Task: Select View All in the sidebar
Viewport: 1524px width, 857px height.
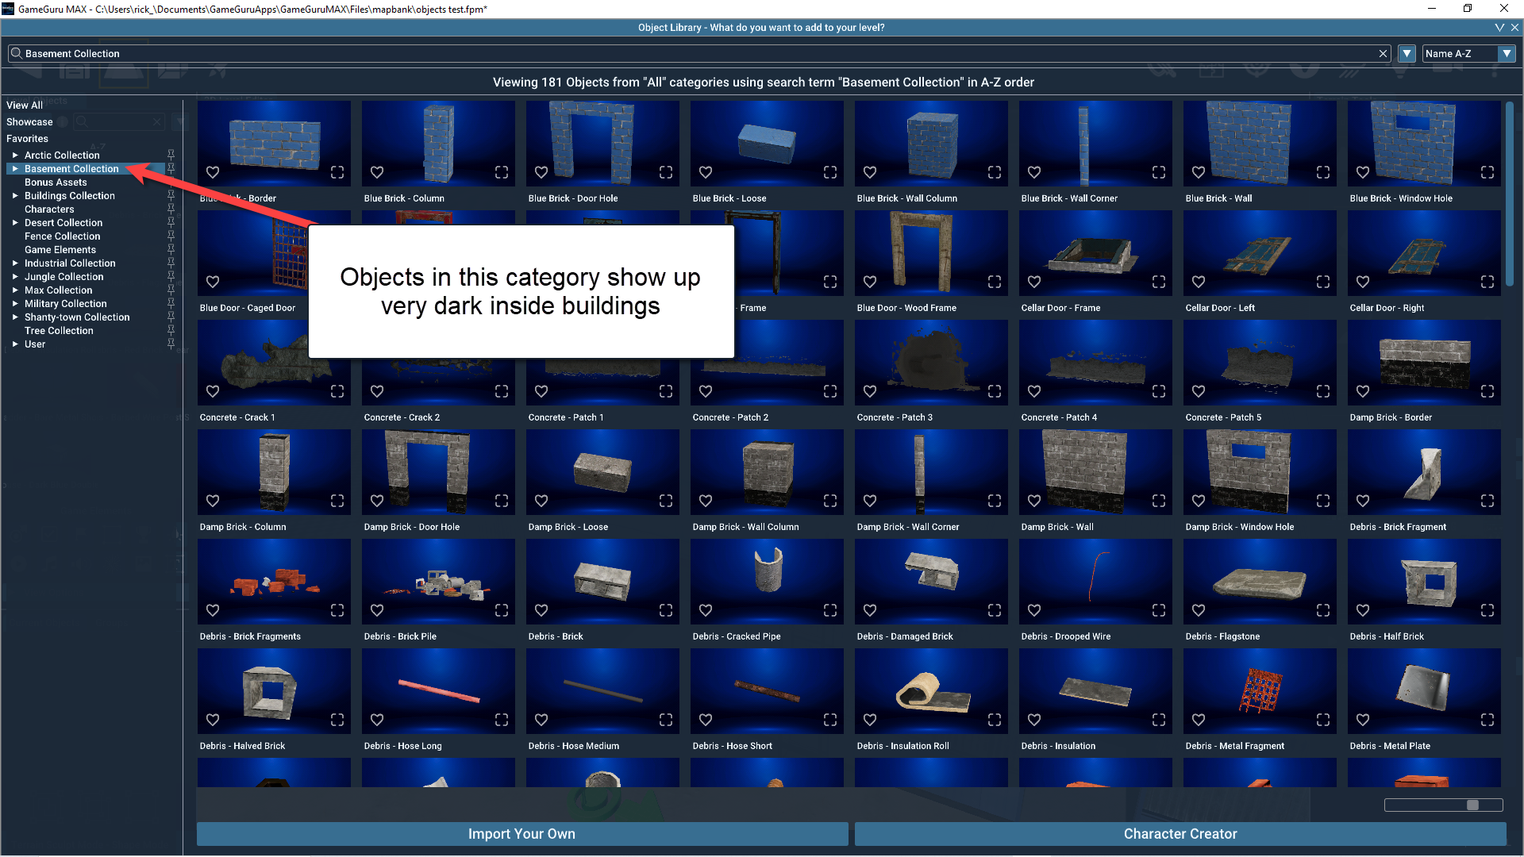Action: (24, 105)
